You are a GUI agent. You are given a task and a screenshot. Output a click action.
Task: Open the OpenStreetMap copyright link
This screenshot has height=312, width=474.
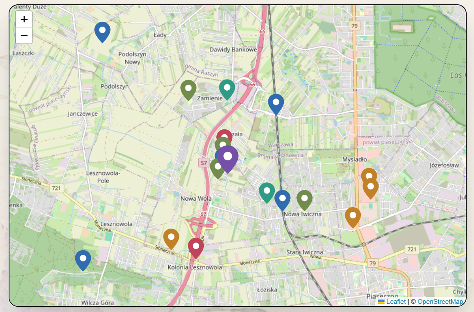click(x=440, y=301)
